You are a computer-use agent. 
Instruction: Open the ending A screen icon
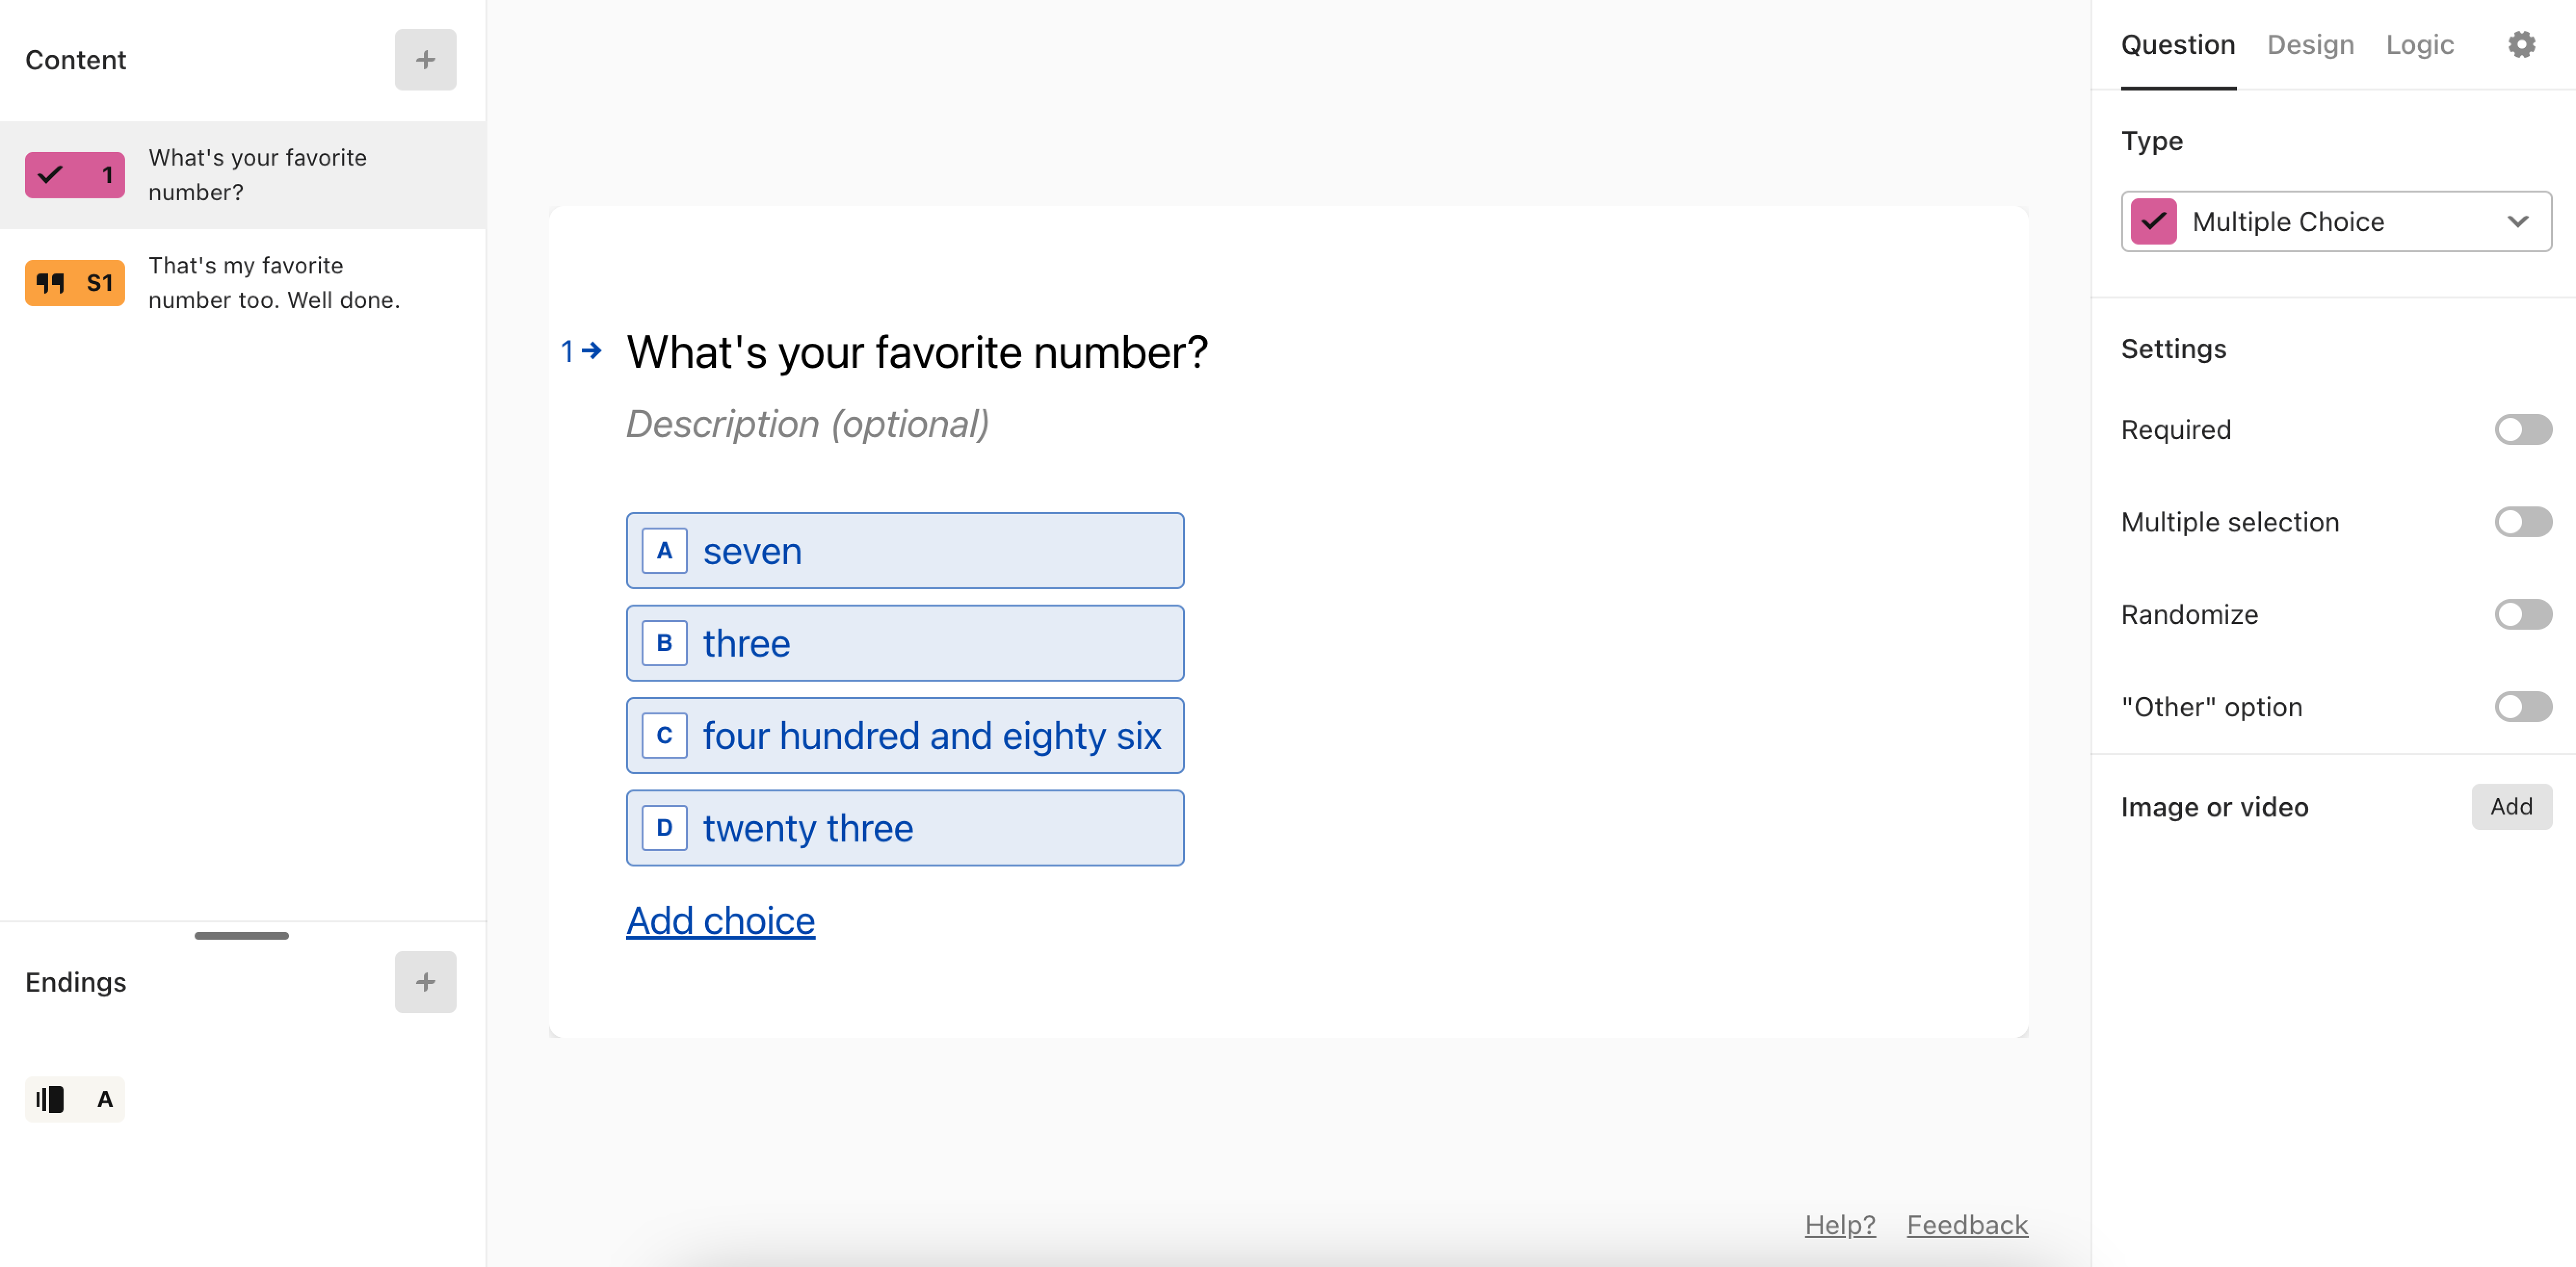coord(75,1099)
